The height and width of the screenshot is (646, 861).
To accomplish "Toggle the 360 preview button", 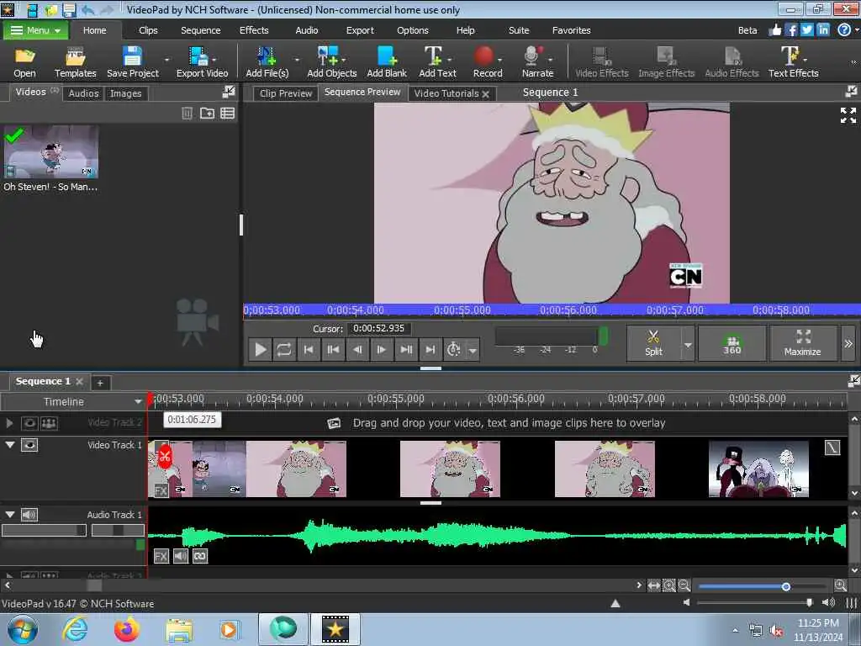I will [x=732, y=343].
